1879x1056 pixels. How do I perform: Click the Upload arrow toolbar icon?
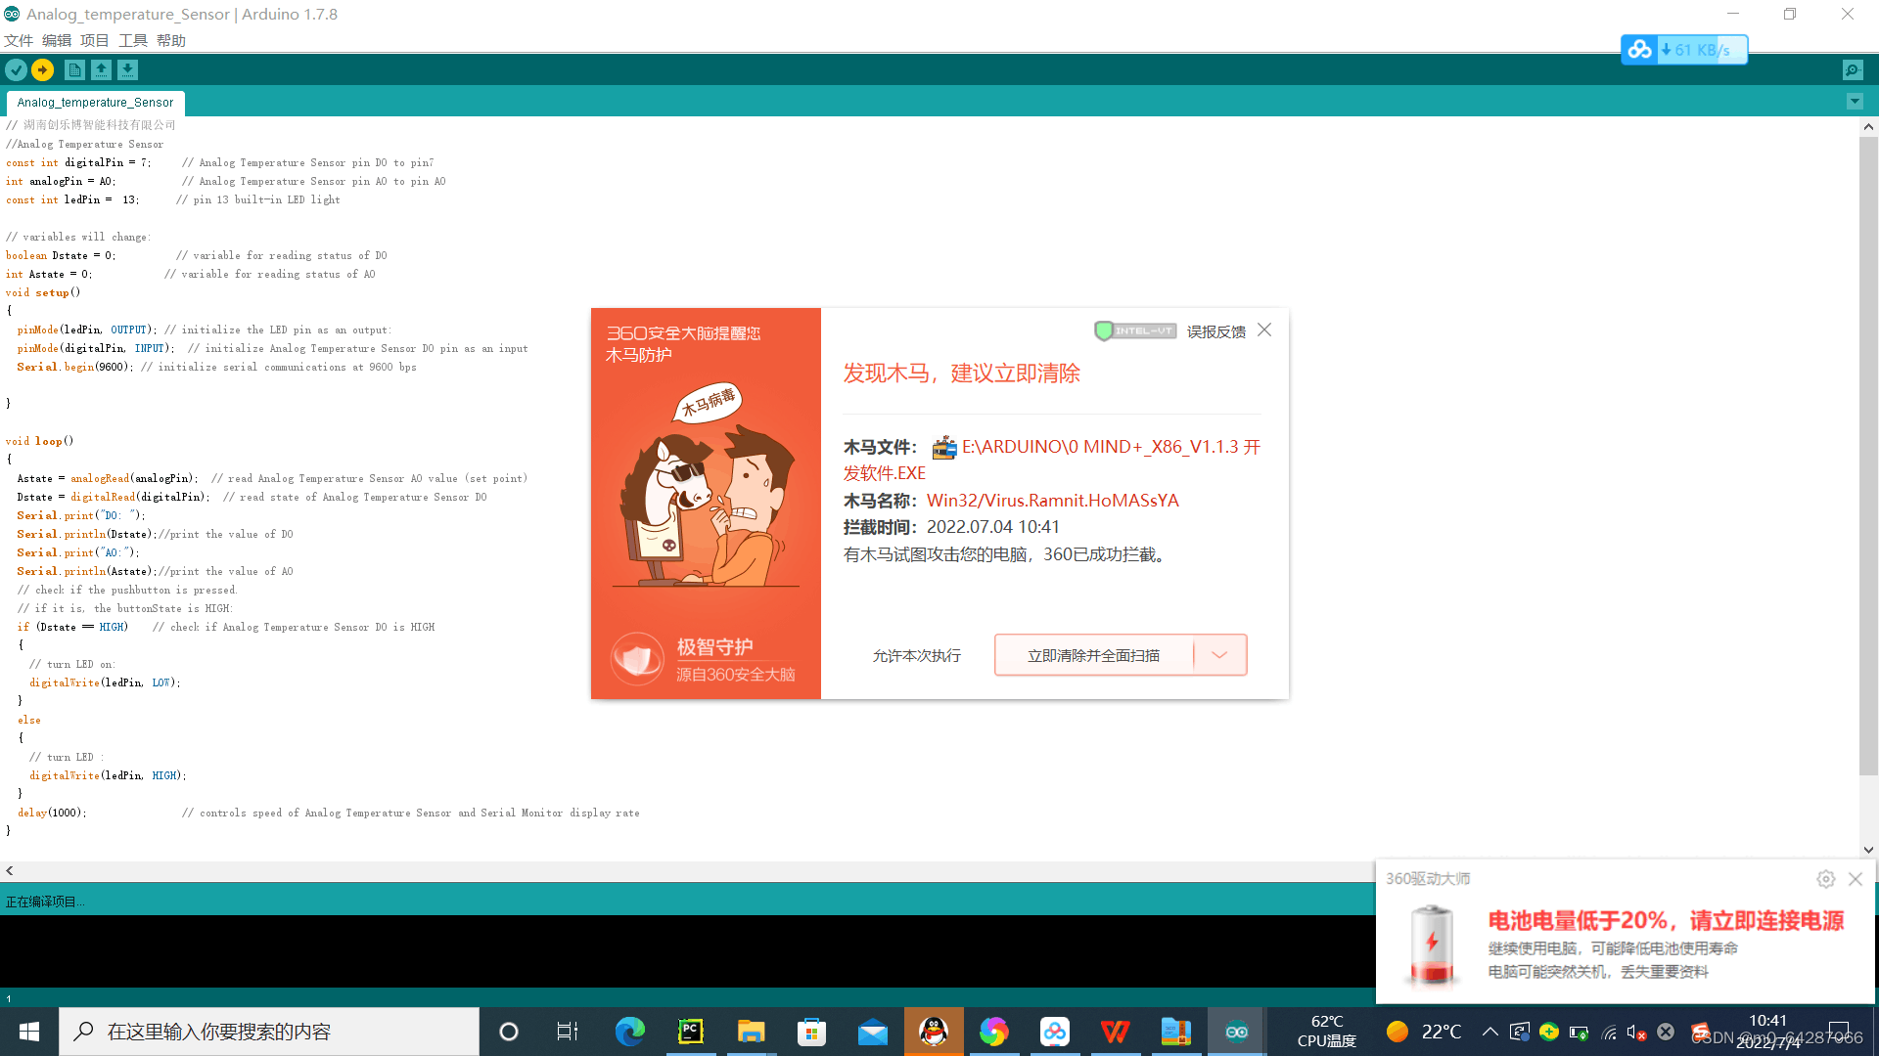(42, 69)
